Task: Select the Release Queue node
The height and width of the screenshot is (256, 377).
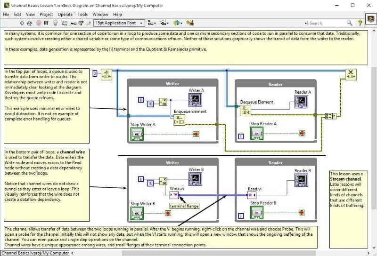Action: (351, 74)
